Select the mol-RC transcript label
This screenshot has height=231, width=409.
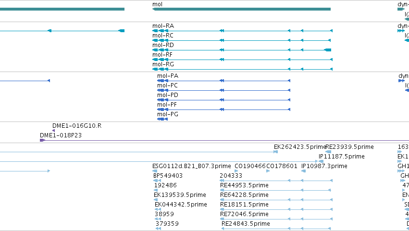click(163, 36)
